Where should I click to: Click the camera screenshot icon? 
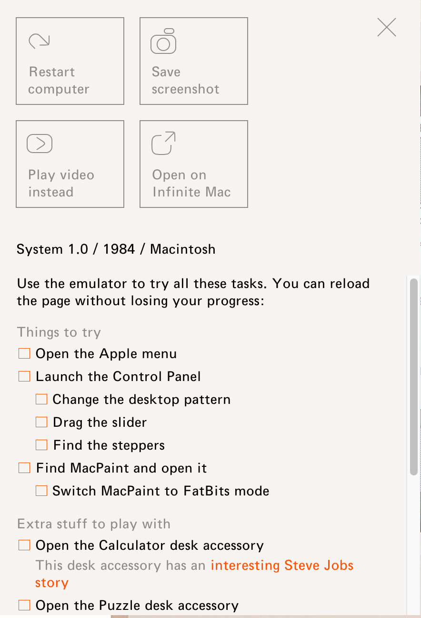[163, 41]
